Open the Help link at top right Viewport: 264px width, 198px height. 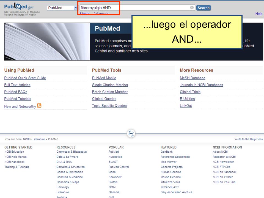pyautogui.click(x=259, y=14)
